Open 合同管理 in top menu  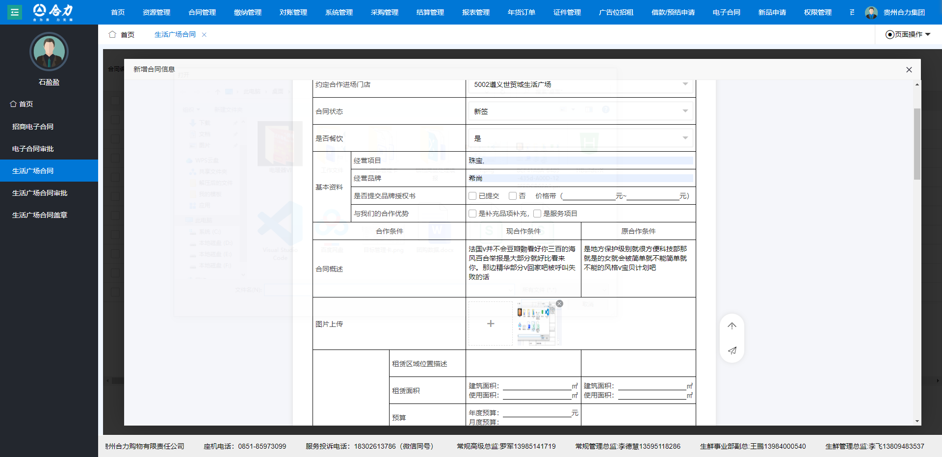[x=202, y=12]
